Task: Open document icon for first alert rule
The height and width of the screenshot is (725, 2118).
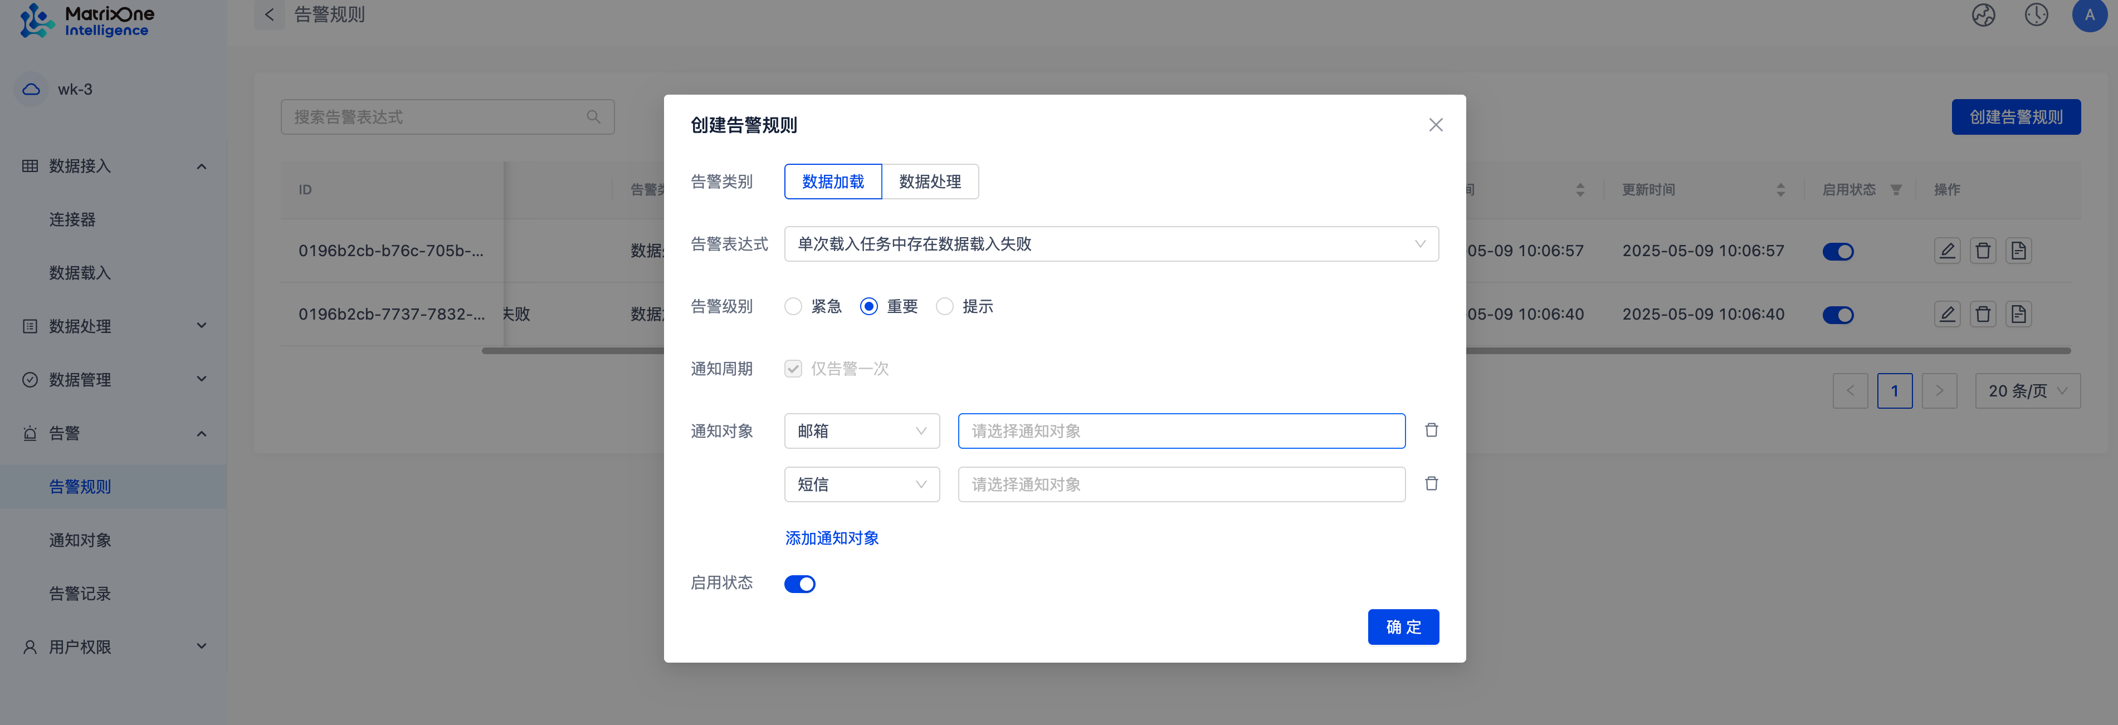Action: (x=2018, y=251)
